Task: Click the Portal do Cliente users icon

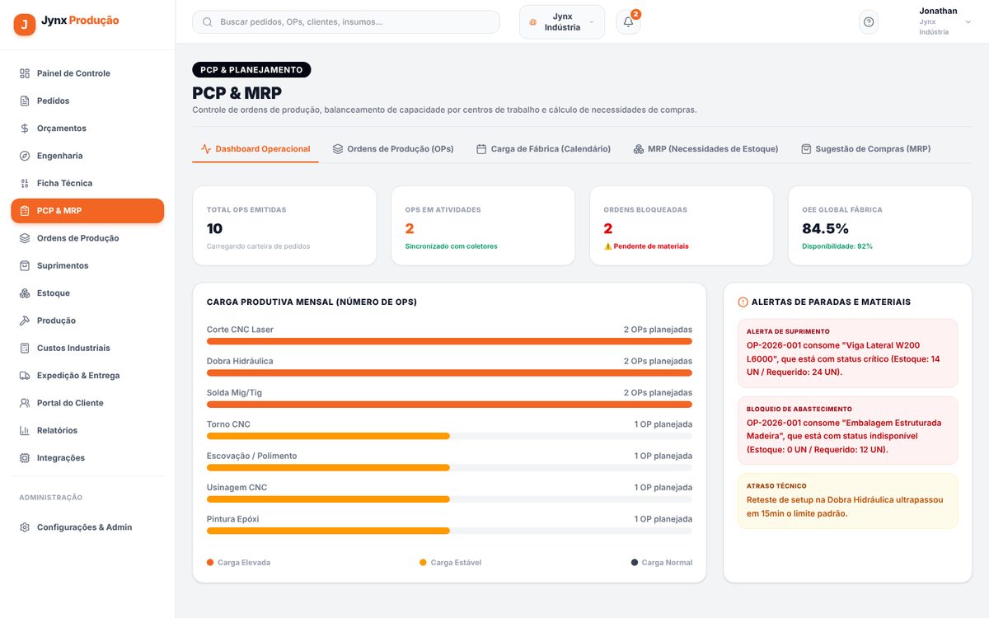Action: (x=25, y=403)
